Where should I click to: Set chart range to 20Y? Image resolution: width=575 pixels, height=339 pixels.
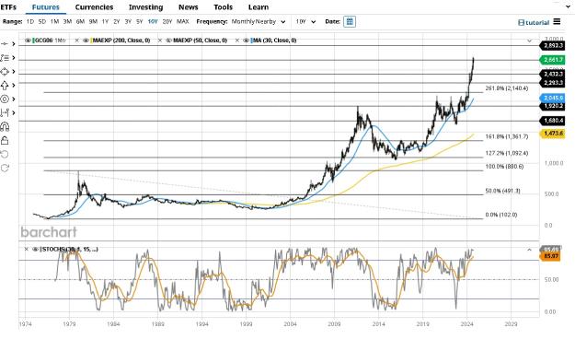point(167,22)
